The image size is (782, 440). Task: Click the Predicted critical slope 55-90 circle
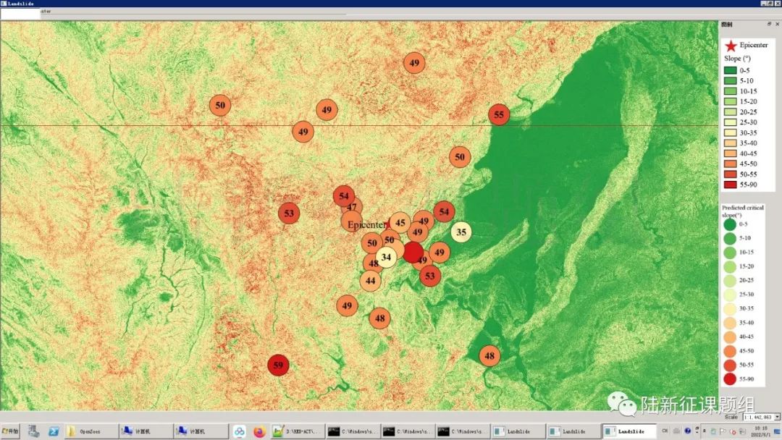click(x=729, y=378)
